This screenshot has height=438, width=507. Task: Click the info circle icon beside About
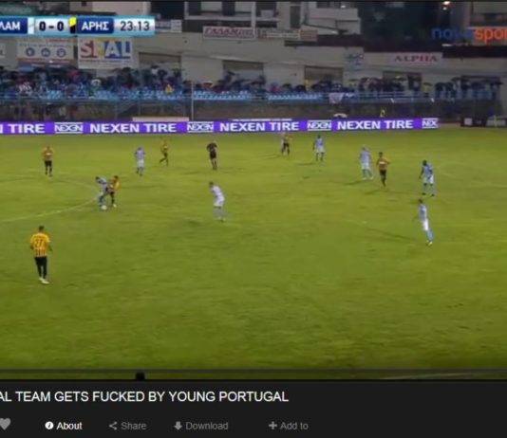point(49,426)
